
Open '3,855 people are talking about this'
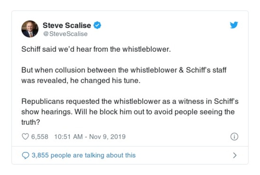(x=83, y=155)
